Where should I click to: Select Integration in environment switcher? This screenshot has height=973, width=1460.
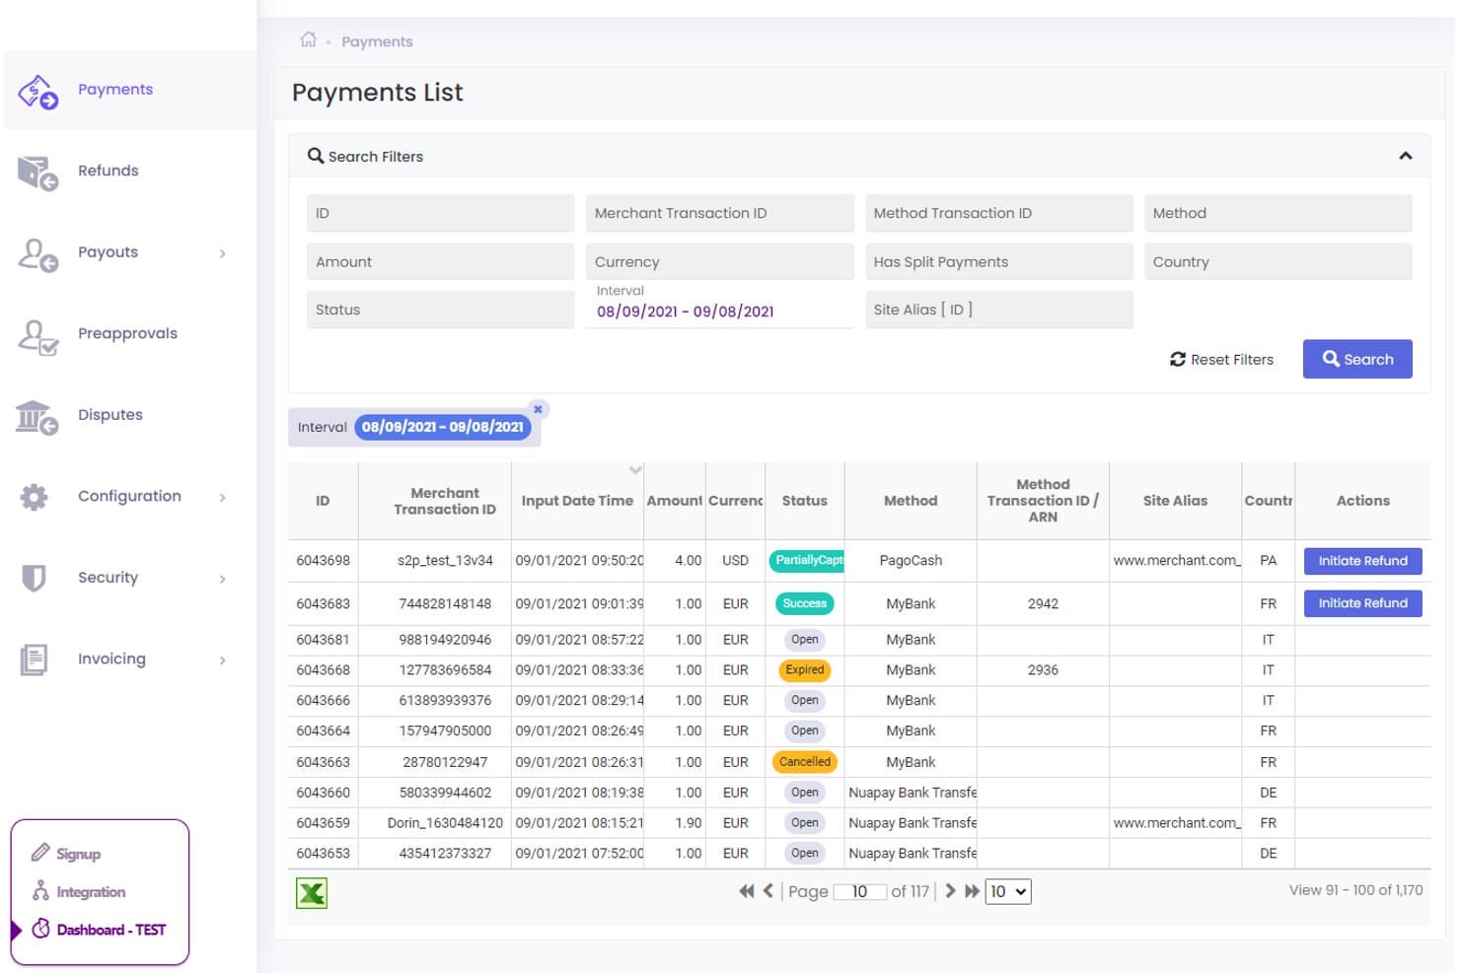coord(91,892)
